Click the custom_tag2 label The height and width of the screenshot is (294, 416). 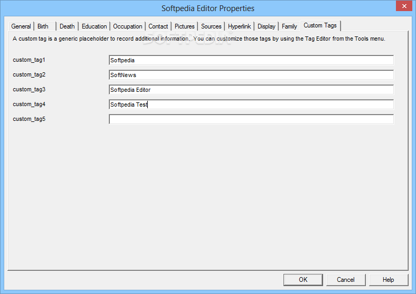(29, 75)
